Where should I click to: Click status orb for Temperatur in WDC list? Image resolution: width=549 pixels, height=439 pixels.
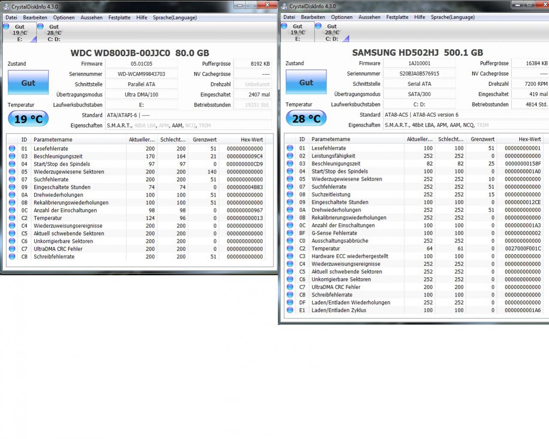pos(12,218)
